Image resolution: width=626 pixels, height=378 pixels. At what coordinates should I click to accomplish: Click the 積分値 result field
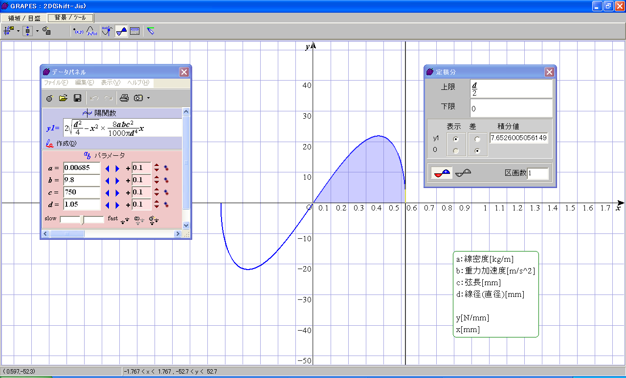[518, 138]
